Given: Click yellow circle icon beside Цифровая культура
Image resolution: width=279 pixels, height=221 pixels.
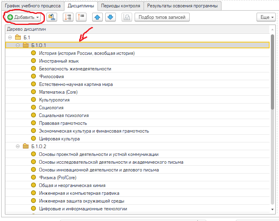Looking at the screenshot, I should (x=33, y=138).
